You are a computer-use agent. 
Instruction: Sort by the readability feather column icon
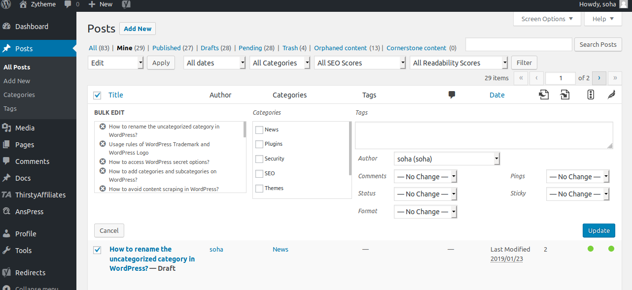tap(611, 95)
